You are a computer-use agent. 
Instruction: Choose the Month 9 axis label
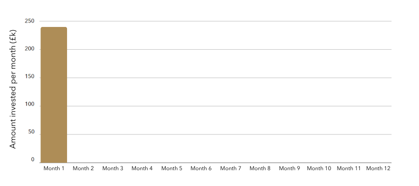point(290,168)
